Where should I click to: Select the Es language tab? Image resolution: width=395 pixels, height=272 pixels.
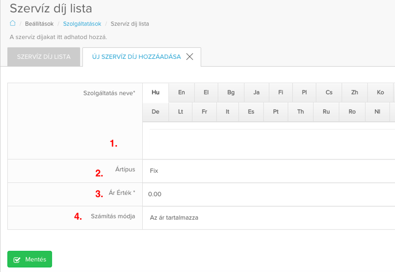pyautogui.click(x=251, y=112)
